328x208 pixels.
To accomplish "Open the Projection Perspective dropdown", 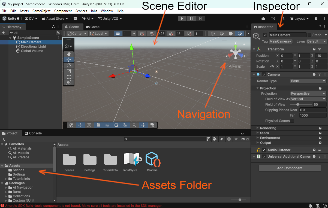I will (x=308, y=94).
